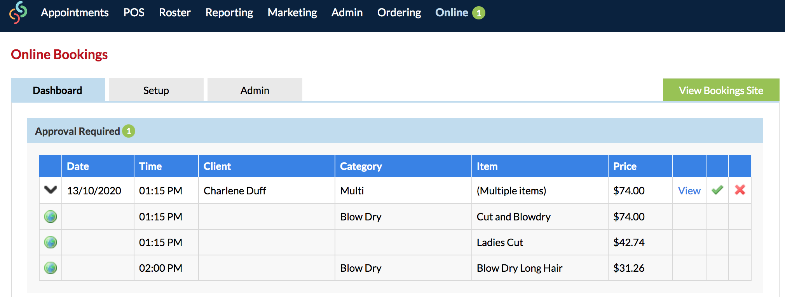The height and width of the screenshot is (297, 785).
Task: Open the Admin menu in top navigation
Action: (x=347, y=12)
